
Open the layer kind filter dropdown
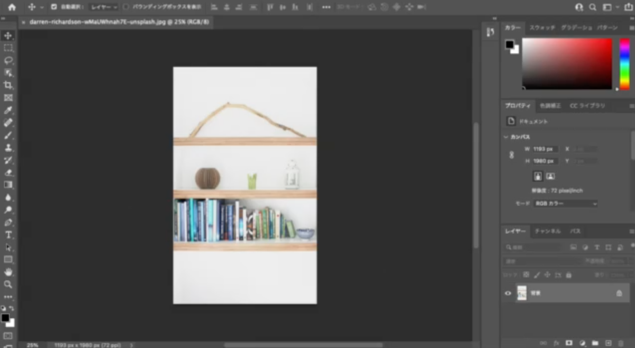click(x=533, y=248)
